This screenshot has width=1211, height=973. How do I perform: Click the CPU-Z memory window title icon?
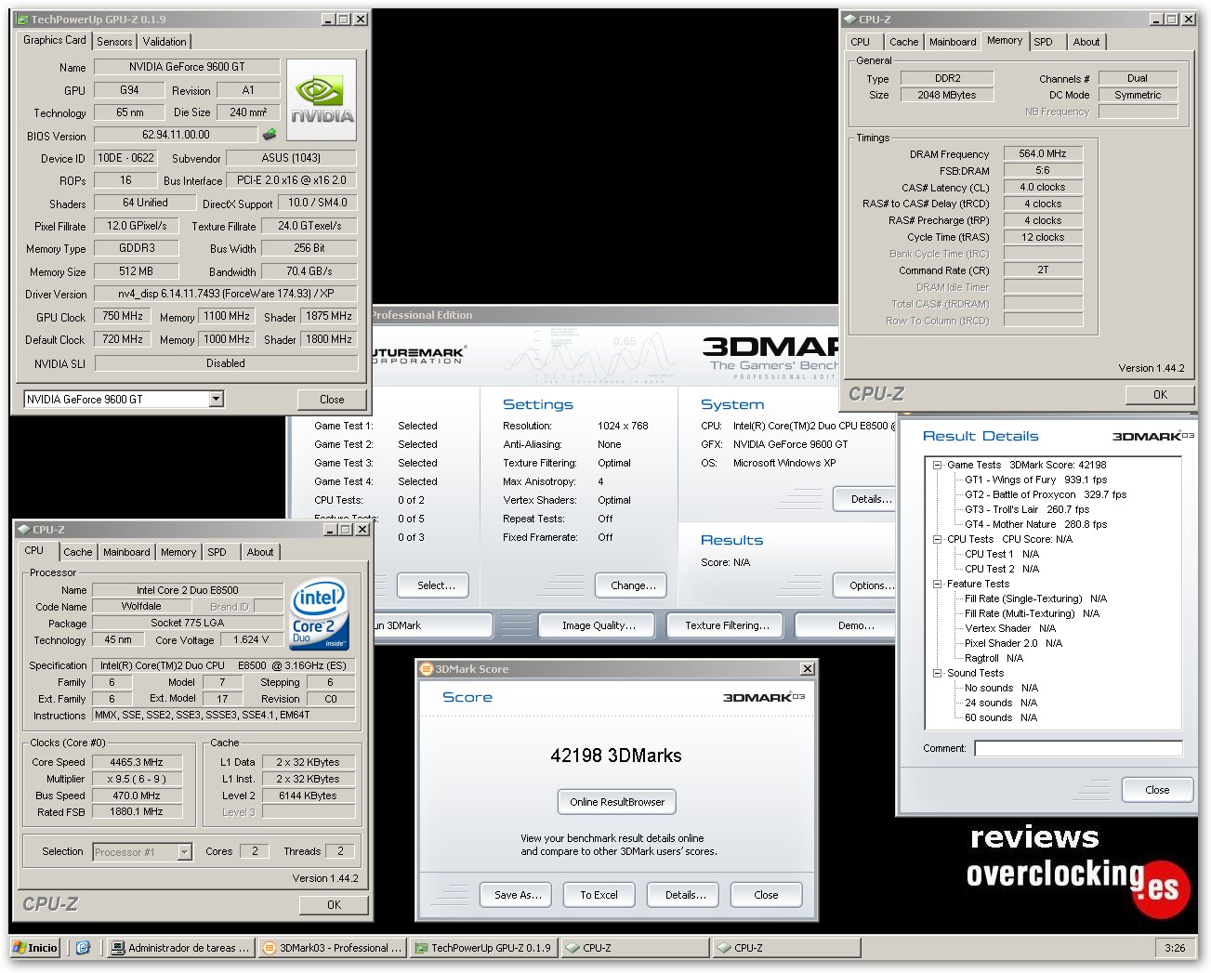click(x=849, y=20)
